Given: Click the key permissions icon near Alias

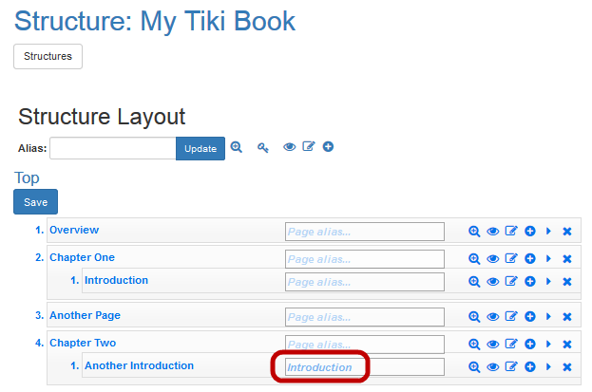Looking at the screenshot, I should coord(263,147).
